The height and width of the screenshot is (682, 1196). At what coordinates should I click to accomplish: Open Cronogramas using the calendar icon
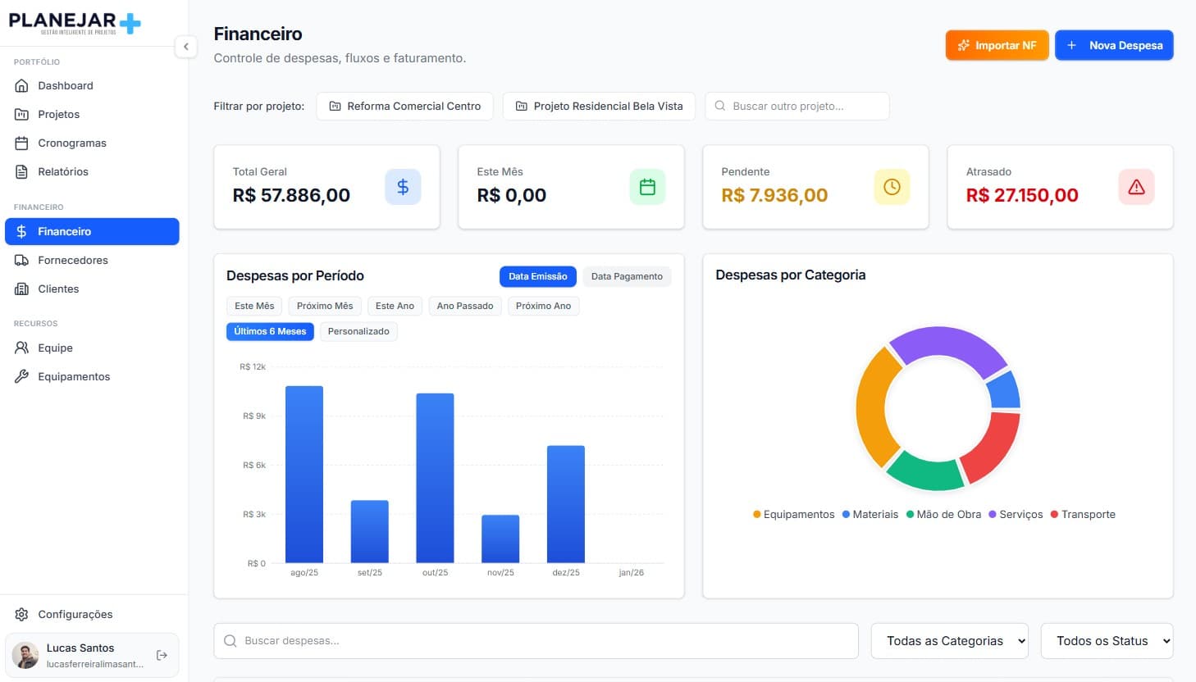(x=22, y=143)
